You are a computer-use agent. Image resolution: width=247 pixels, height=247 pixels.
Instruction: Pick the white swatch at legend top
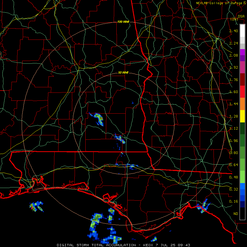242,30
